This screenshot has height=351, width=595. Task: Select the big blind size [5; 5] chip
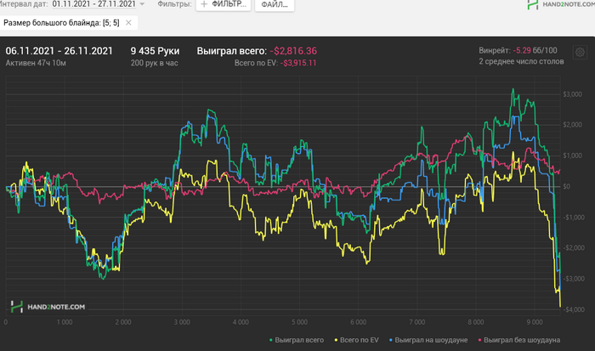tap(61, 23)
